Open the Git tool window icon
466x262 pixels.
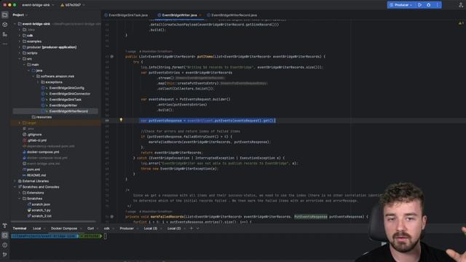click(x=5, y=255)
